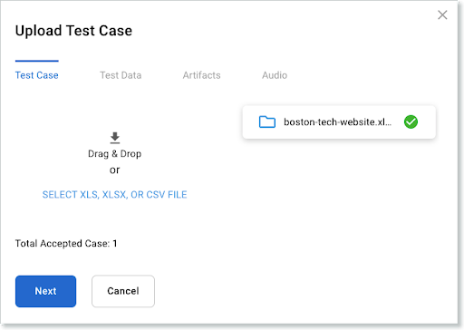464x330 pixels.
Task: Click the Drag & Drop label
Action: click(114, 153)
